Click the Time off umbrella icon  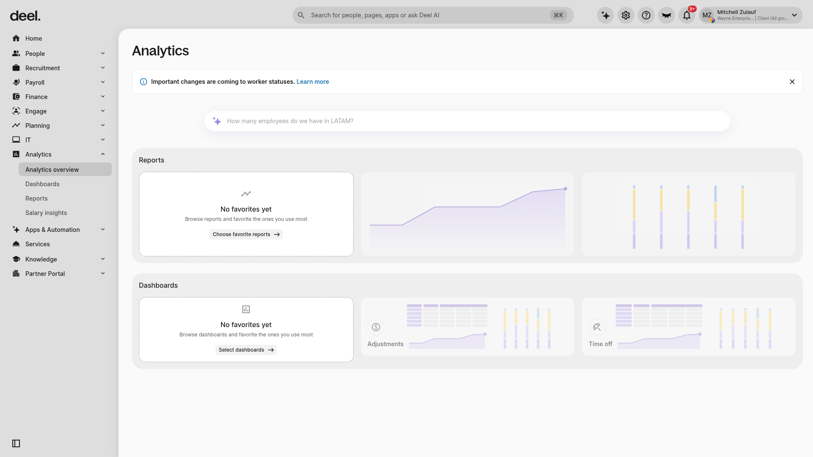click(x=597, y=327)
